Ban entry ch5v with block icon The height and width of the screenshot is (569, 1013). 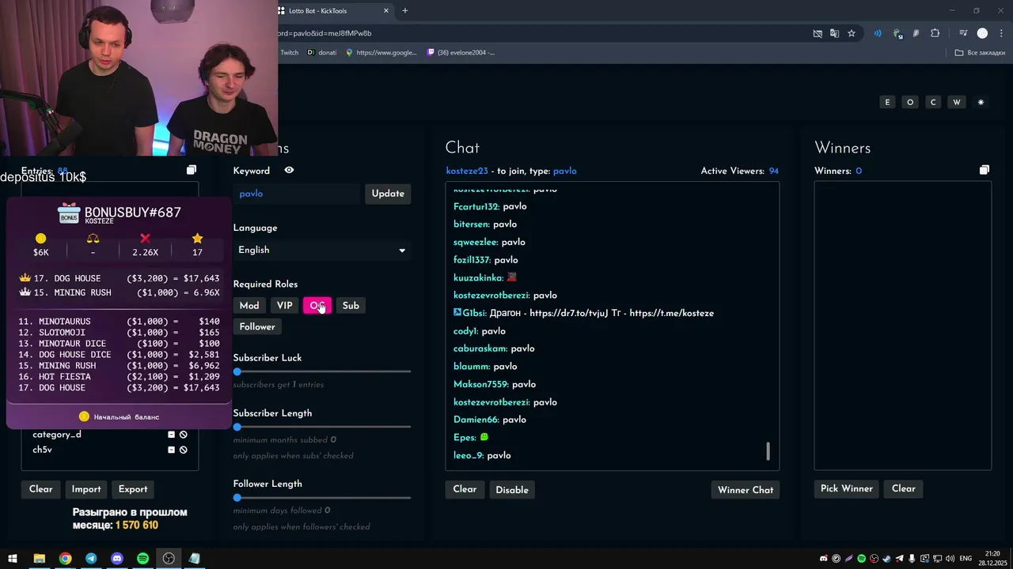tap(184, 450)
